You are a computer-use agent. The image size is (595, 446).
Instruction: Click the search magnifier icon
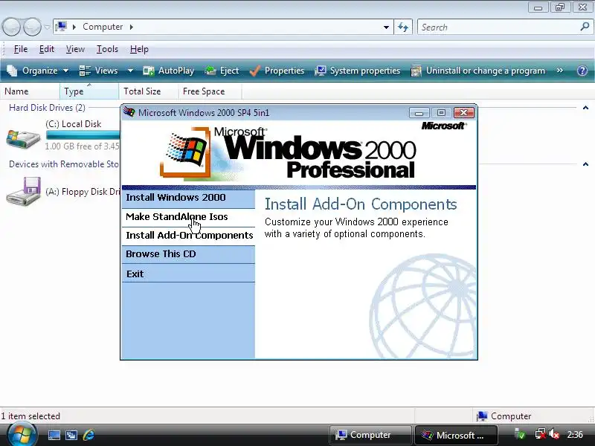click(585, 27)
